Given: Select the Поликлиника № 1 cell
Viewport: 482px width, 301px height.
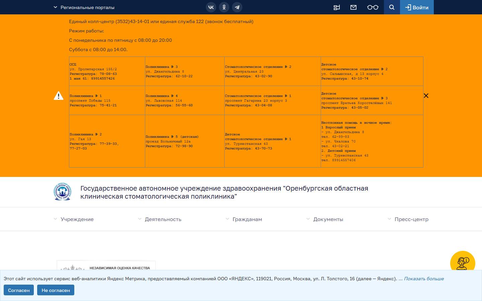Looking at the screenshot, I should coord(107,100).
